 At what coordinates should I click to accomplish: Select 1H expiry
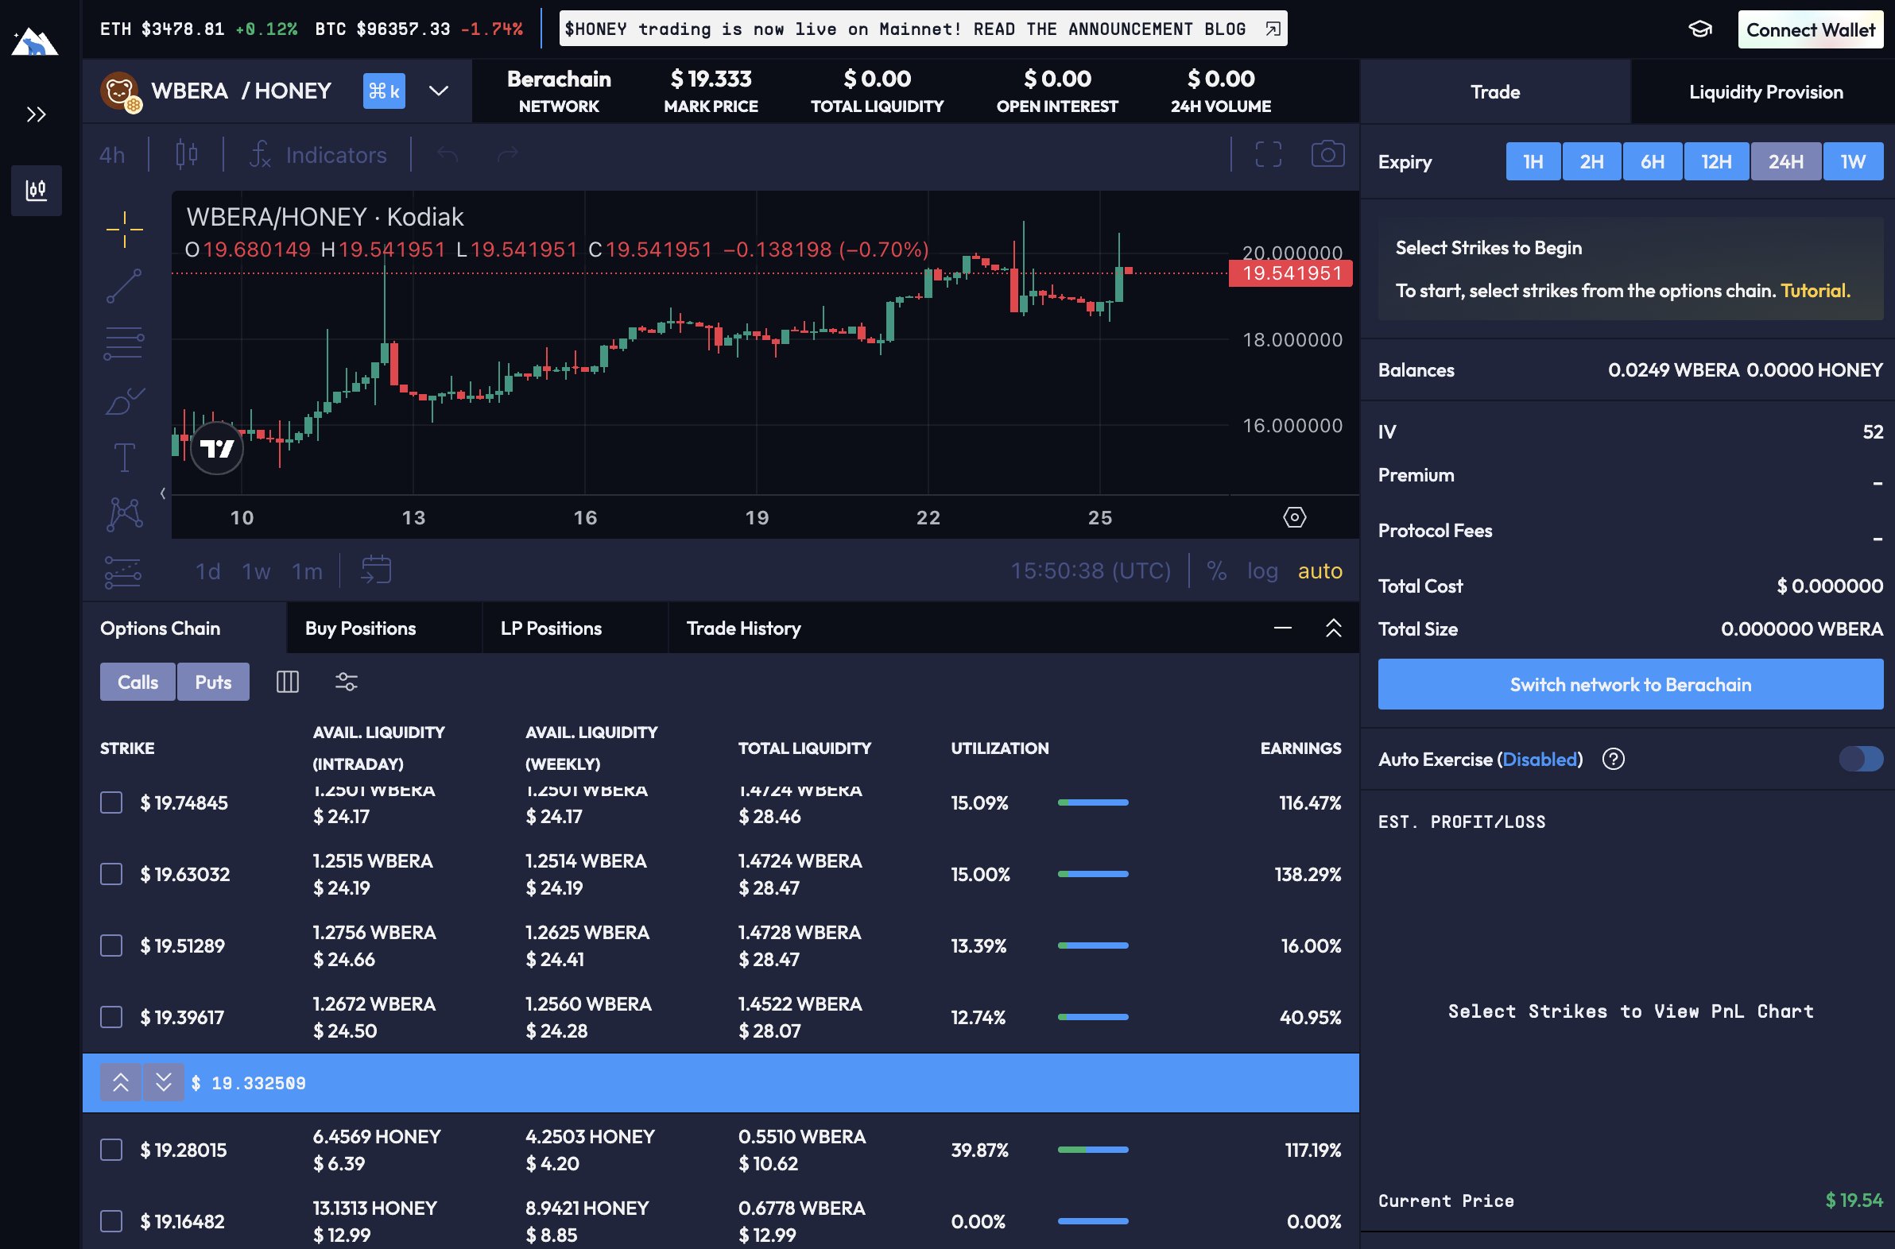coord(1533,162)
